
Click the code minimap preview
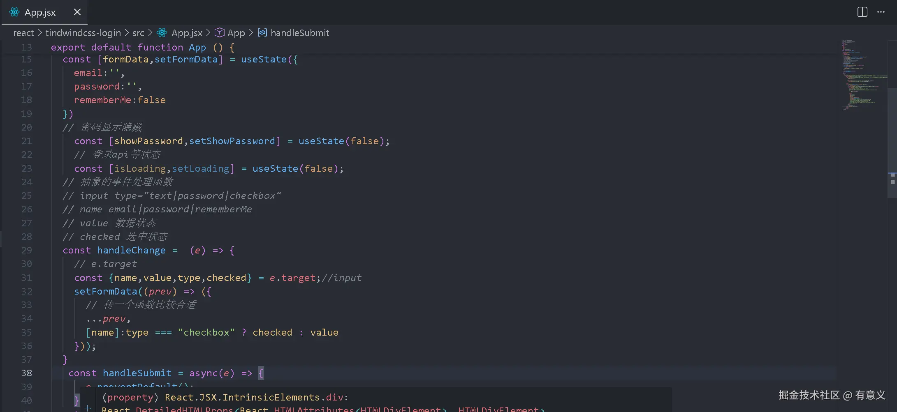tap(864, 75)
